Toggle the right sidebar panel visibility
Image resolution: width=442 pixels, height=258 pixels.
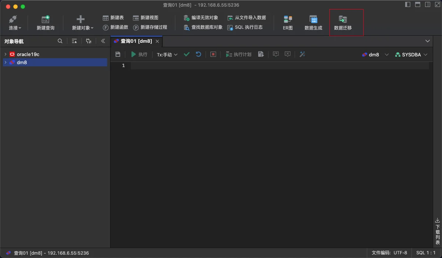428,5
